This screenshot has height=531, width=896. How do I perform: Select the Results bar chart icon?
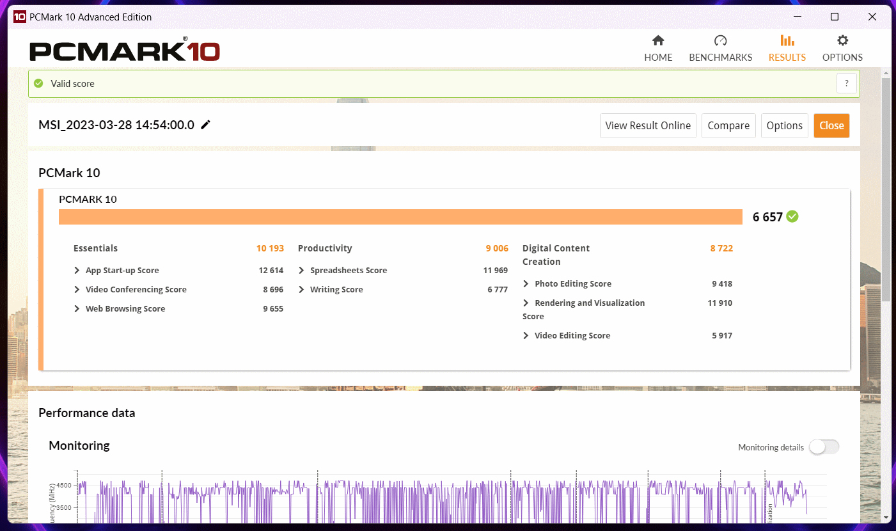click(x=787, y=41)
